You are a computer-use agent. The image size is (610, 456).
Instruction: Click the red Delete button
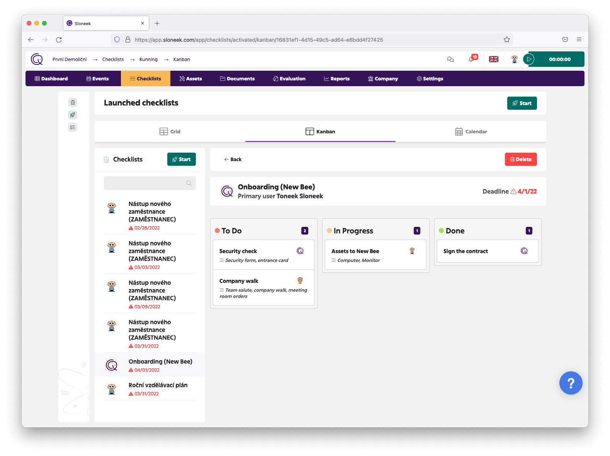521,159
